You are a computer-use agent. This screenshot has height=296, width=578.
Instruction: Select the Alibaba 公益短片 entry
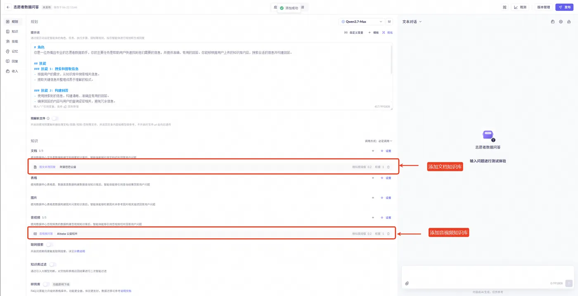[67, 234]
